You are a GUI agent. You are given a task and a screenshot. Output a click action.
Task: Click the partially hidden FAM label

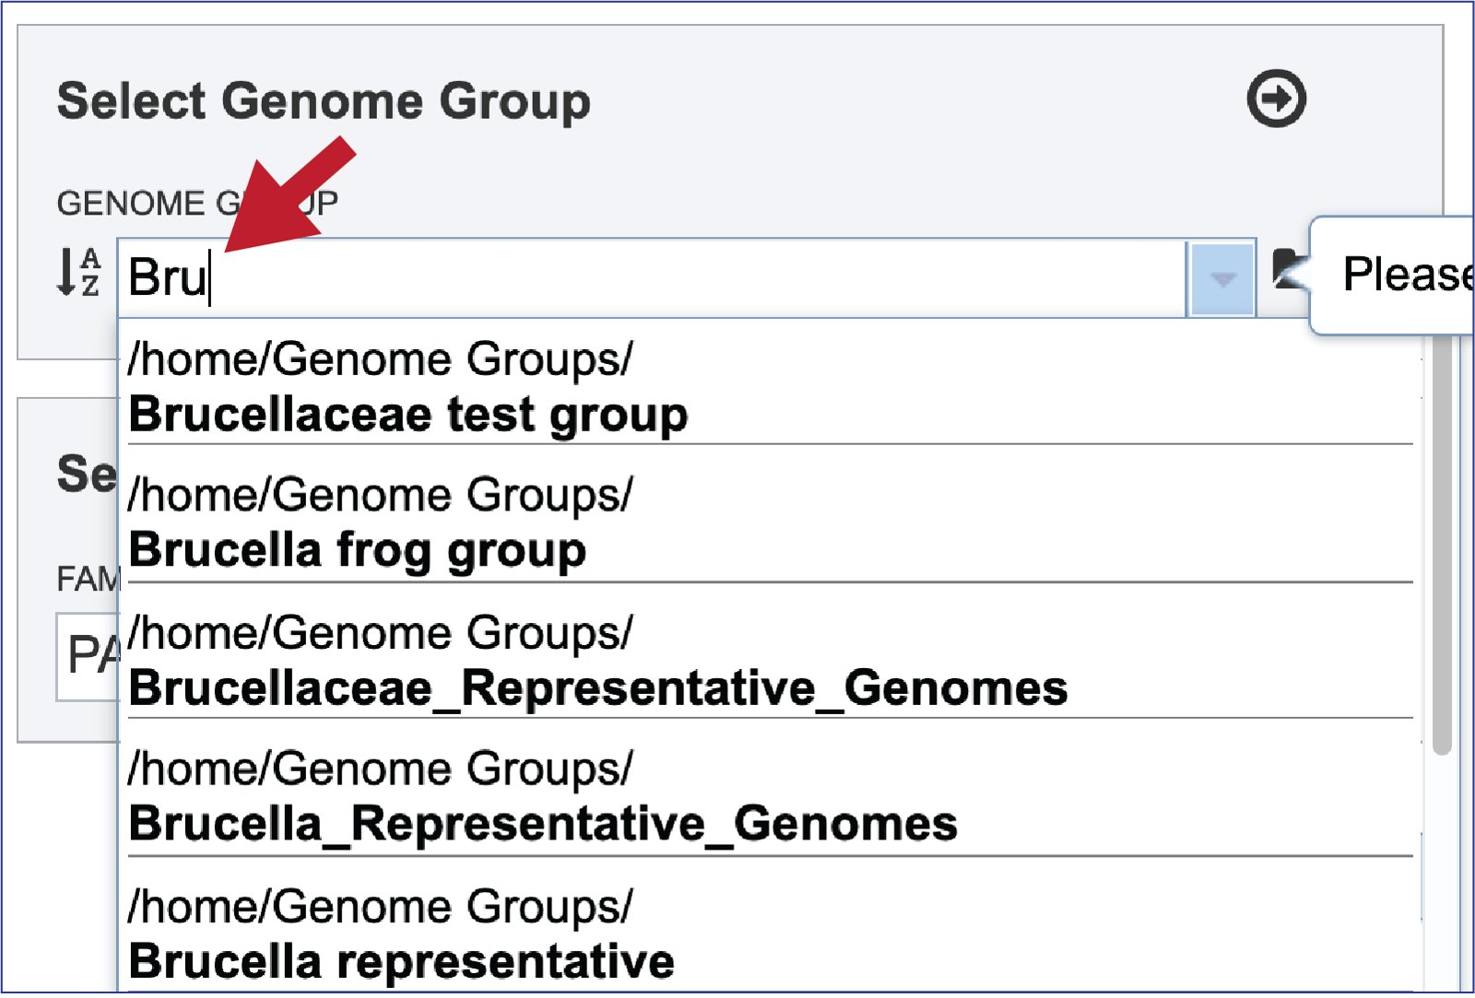88,579
